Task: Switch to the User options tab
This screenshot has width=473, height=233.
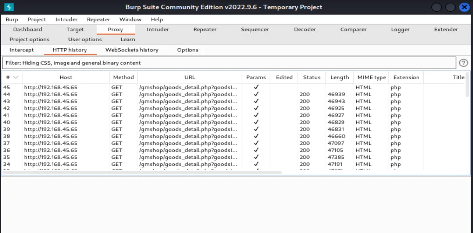Action: tap(85, 39)
